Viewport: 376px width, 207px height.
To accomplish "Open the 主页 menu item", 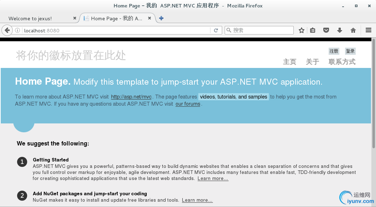I will tap(289, 62).
